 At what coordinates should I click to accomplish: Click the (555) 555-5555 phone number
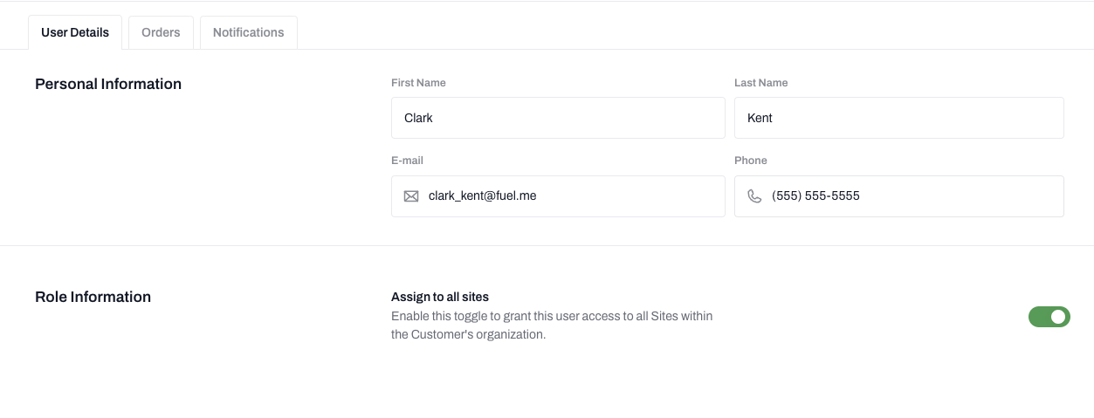pos(815,196)
